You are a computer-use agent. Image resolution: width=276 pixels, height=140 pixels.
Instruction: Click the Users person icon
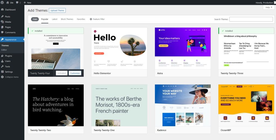click(x=2, y=61)
